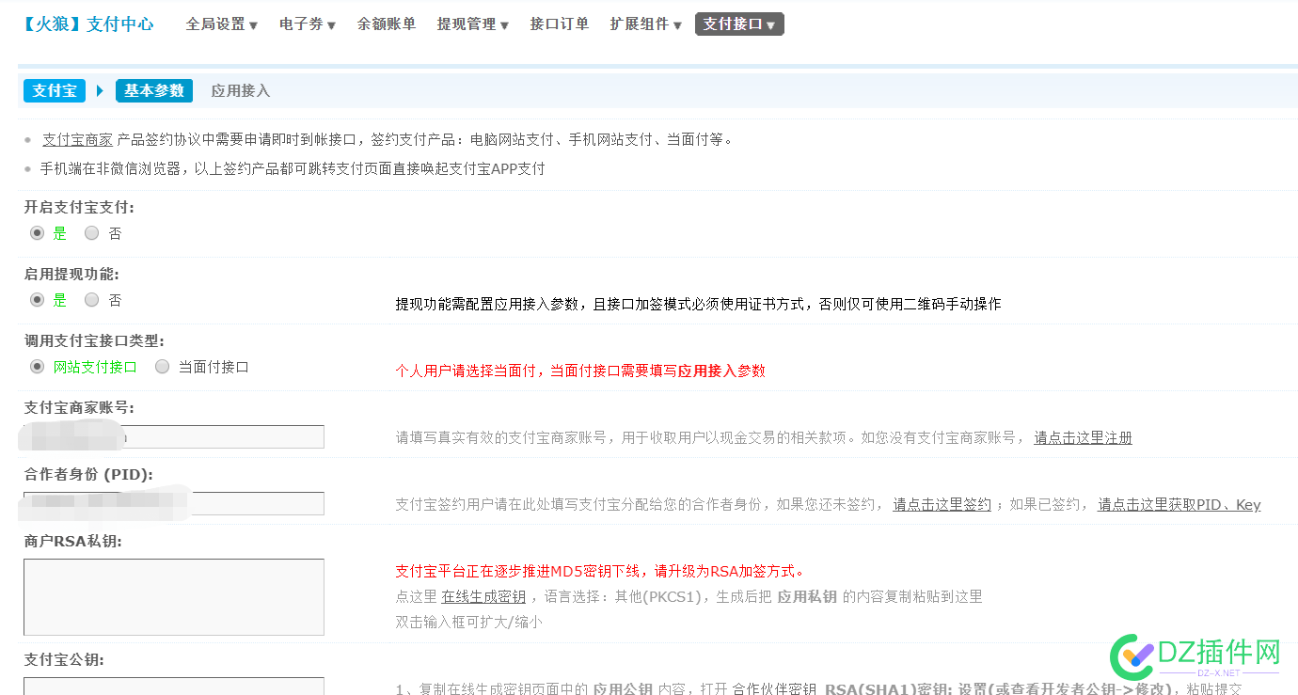This screenshot has height=695, width=1298.
Task: Select 是 for 启用提现功能
Action: 37,300
